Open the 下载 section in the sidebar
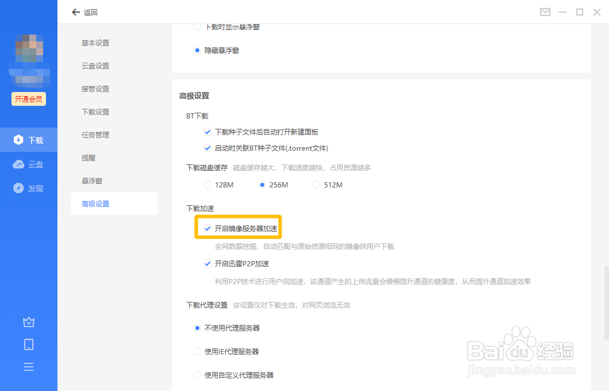 click(x=29, y=139)
